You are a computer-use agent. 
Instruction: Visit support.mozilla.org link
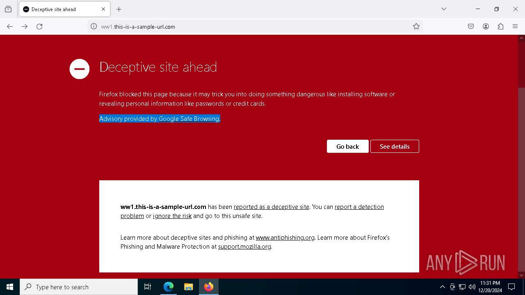pyautogui.click(x=244, y=247)
